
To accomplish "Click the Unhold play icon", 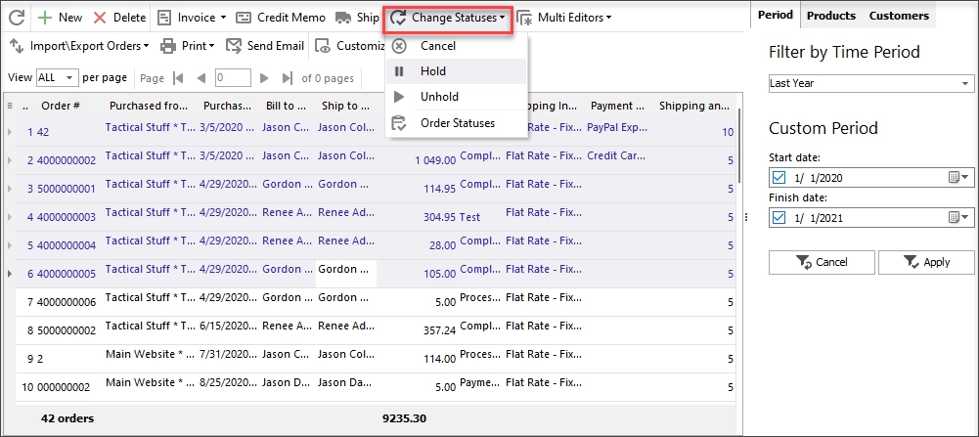I will click(x=399, y=97).
